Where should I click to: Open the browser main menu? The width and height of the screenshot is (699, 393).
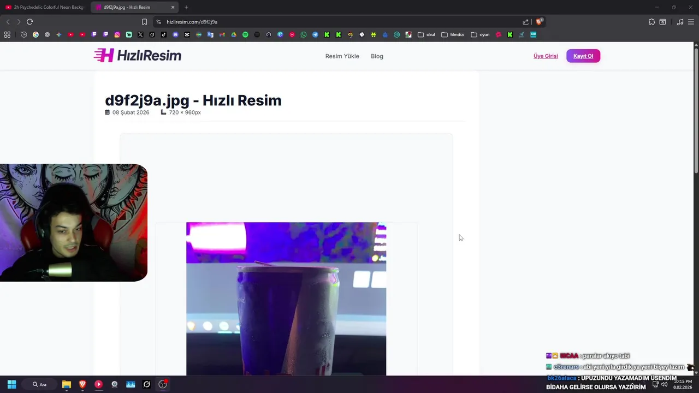[x=691, y=22]
